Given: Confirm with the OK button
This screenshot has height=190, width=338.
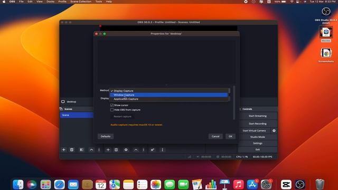Looking at the screenshot, I should [x=230, y=136].
